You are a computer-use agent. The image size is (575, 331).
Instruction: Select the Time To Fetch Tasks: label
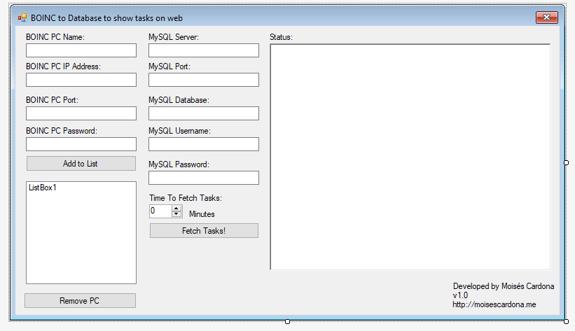186,198
